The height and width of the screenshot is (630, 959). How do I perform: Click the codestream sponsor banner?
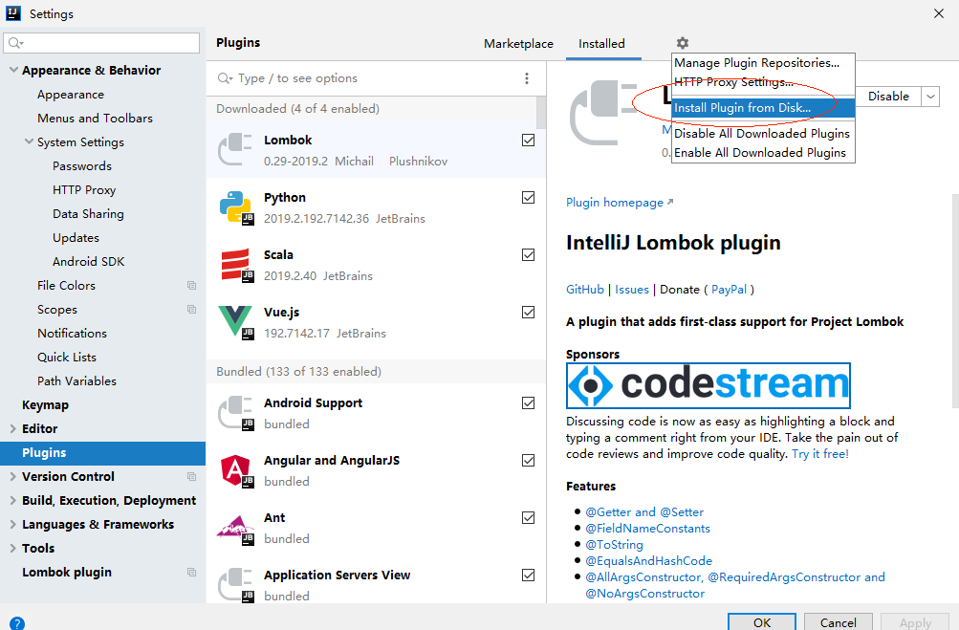(x=708, y=385)
